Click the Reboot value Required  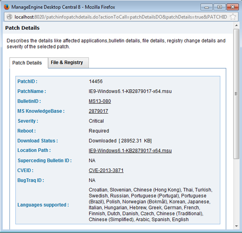pyautogui.click(x=99, y=131)
